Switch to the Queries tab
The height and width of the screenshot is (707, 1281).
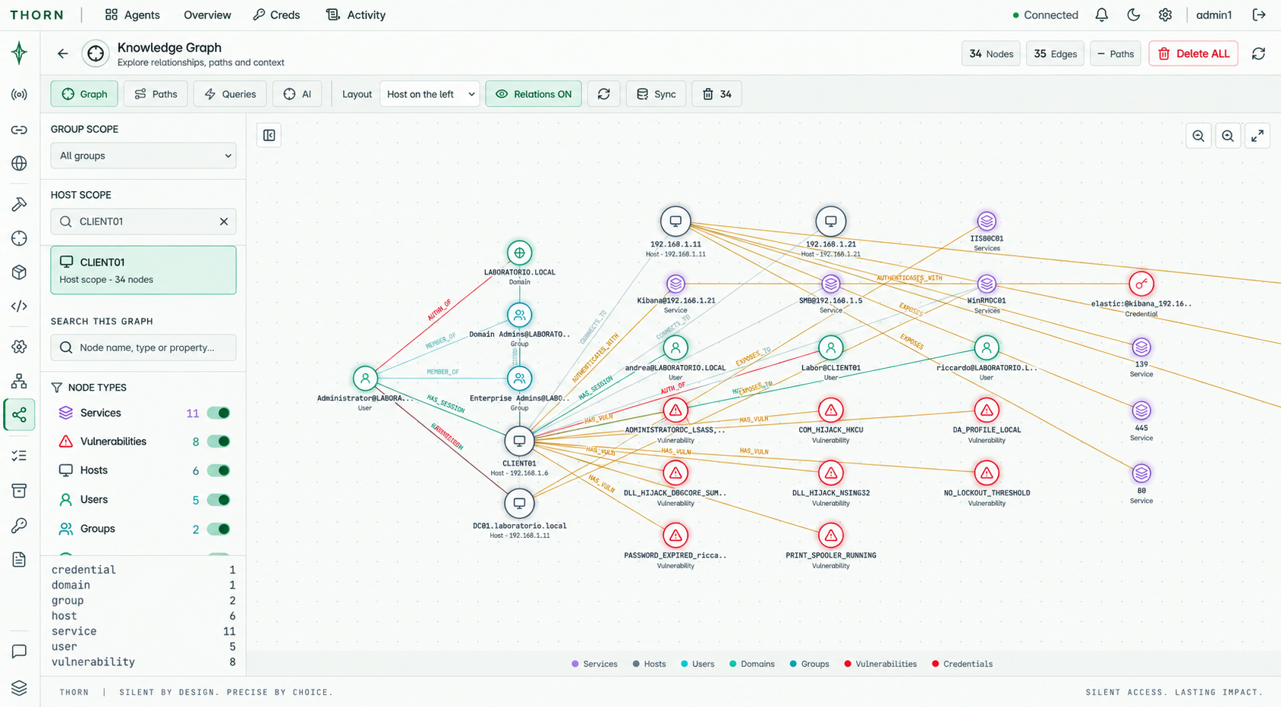(x=230, y=94)
